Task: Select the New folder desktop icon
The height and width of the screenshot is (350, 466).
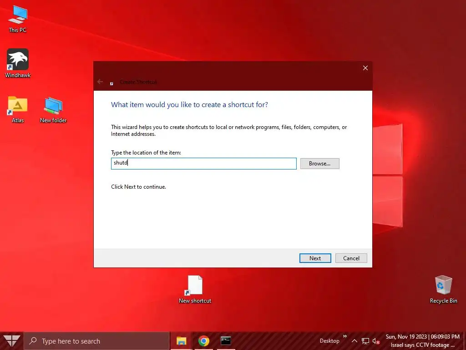Action: pyautogui.click(x=53, y=109)
